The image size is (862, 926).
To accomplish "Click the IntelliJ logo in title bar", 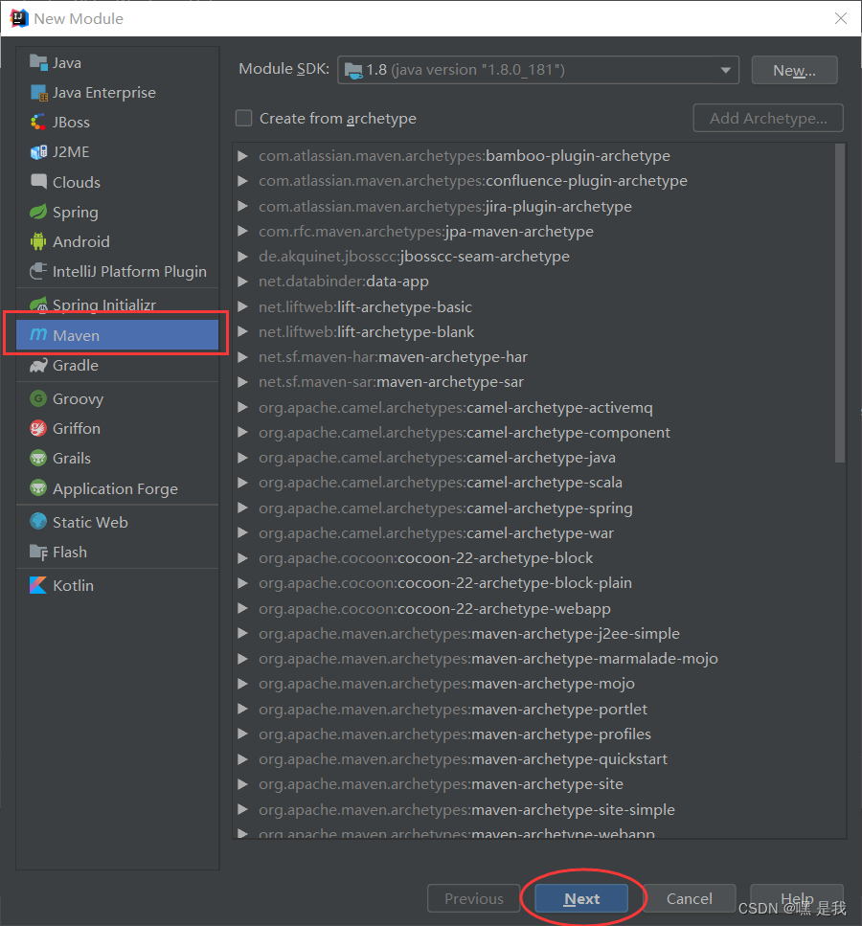I will click(x=19, y=18).
